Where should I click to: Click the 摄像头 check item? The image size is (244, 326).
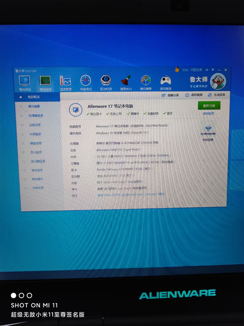pyautogui.click(x=133, y=114)
